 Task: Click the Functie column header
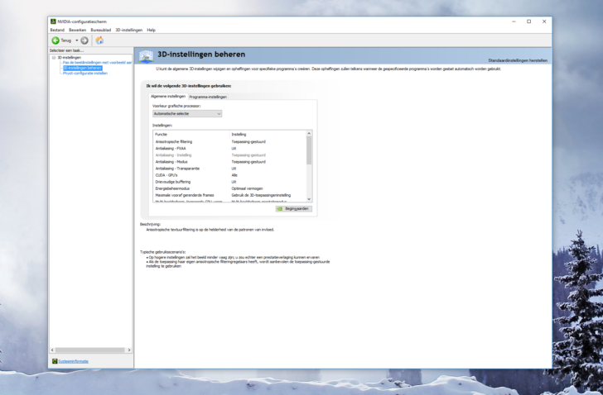point(191,135)
